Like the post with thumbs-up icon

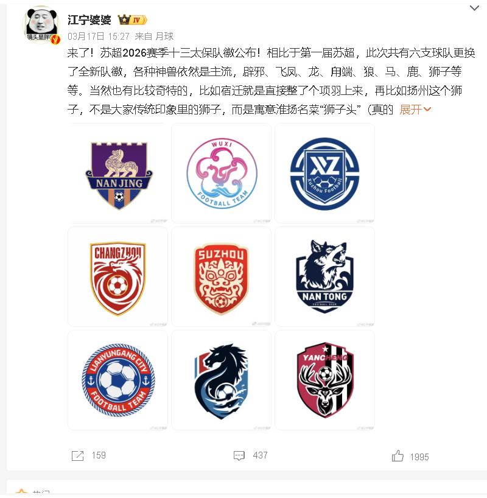[398, 456]
